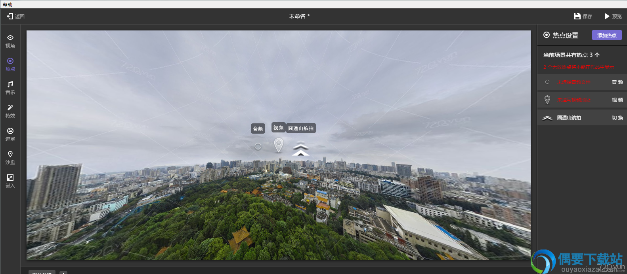
Task: Click the map pin icon in video row
Action: 547,100
